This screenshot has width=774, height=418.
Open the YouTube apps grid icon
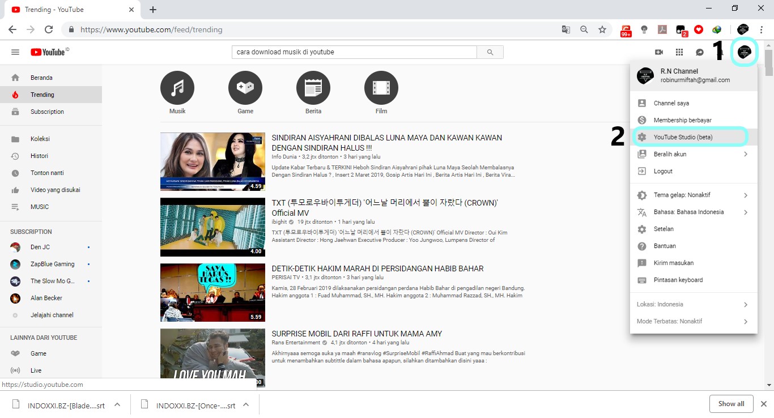tap(679, 52)
